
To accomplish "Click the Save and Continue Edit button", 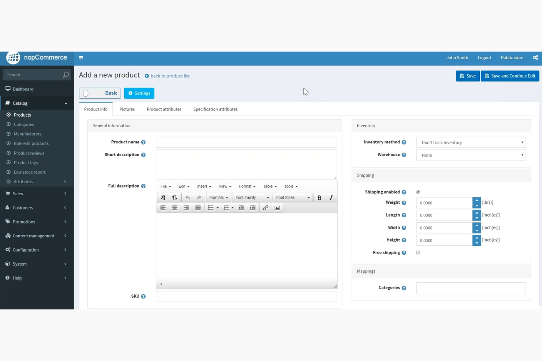I will [510, 76].
